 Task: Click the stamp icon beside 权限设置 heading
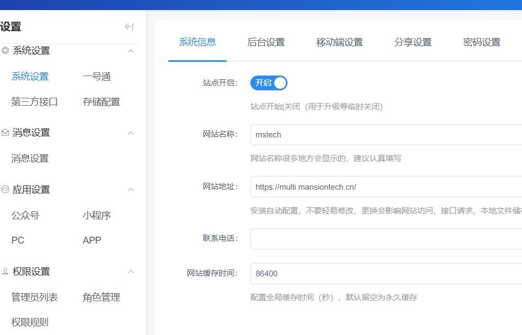pos(5,272)
